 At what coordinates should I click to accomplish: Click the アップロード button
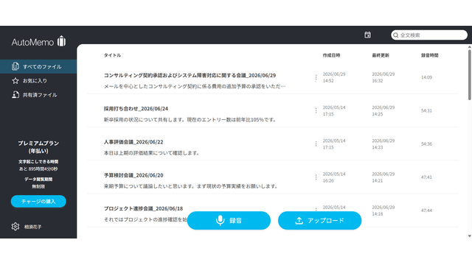319,221
